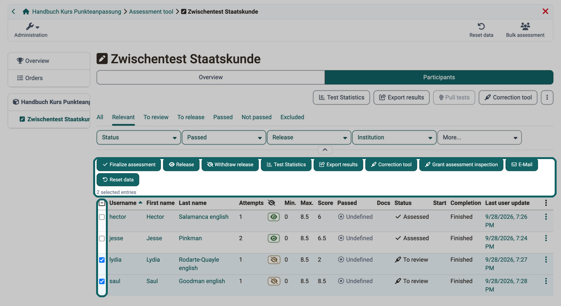This screenshot has height=306, width=561.
Task: Select the To release filter tab
Action: point(191,117)
